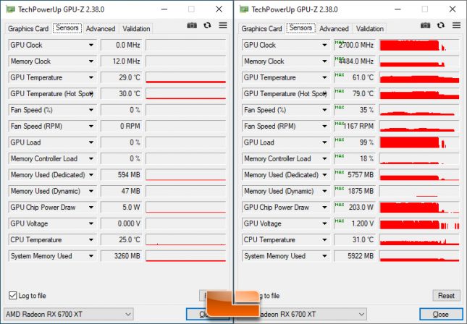Expand Memory Clock dropdown in left window
The image size is (467, 324).
pyautogui.click(x=91, y=61)
